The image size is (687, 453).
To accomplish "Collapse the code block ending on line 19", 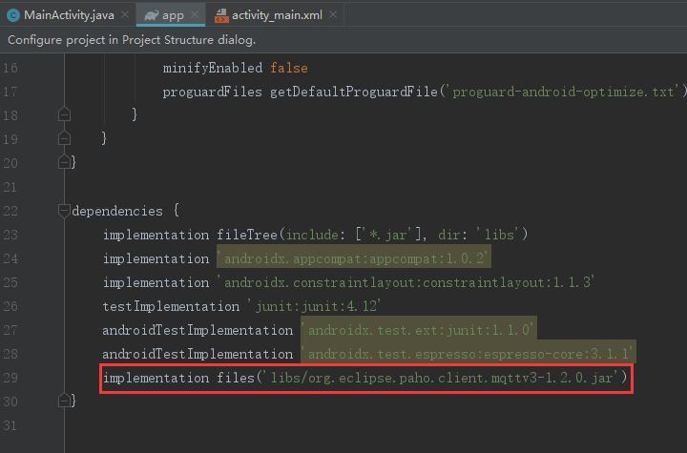I will [65, 138].
